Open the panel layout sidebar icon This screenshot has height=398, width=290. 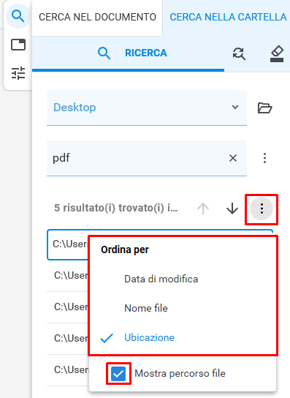click(x=18, y=45)
